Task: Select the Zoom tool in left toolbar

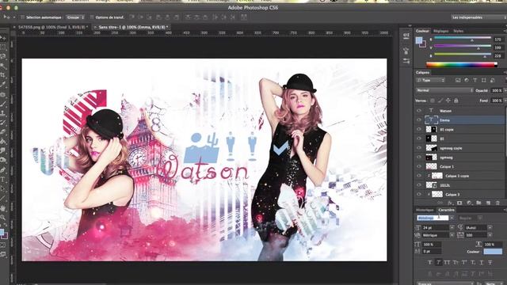Action: [3, 217]
